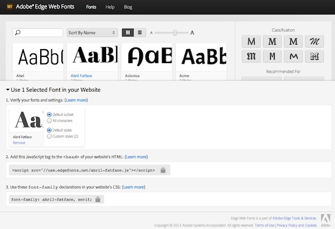Select the Aclonica font thumbnail
The height and width of the screenshot is (229, 335).
coord(147,56)
